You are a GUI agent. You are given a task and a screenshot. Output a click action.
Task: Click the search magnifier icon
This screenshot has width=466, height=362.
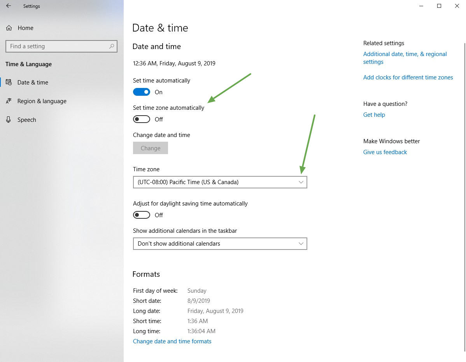(x=112, y=46)
